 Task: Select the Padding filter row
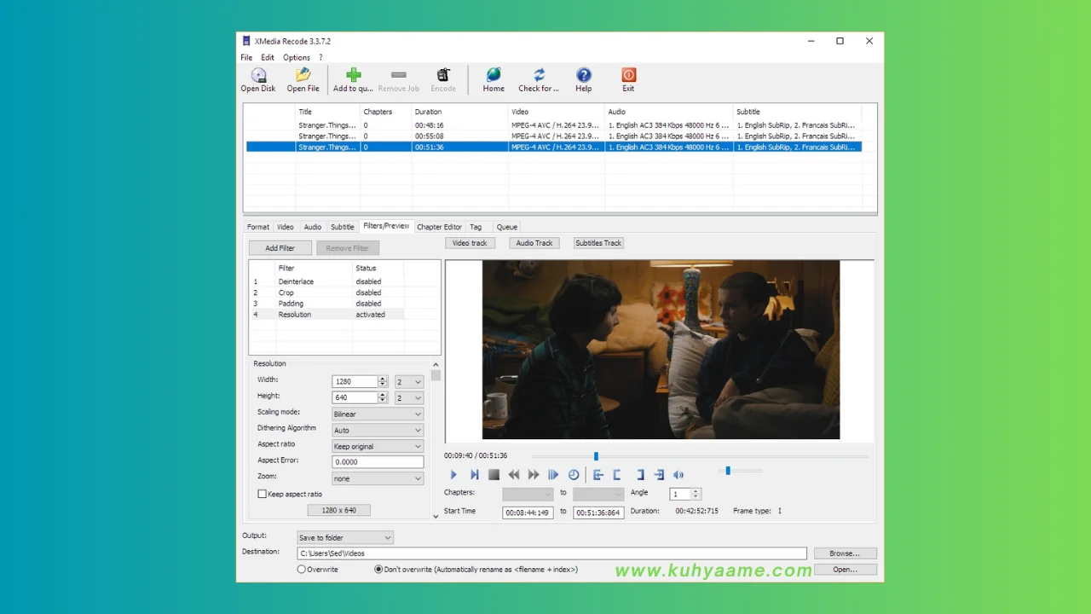coord(328,304)
